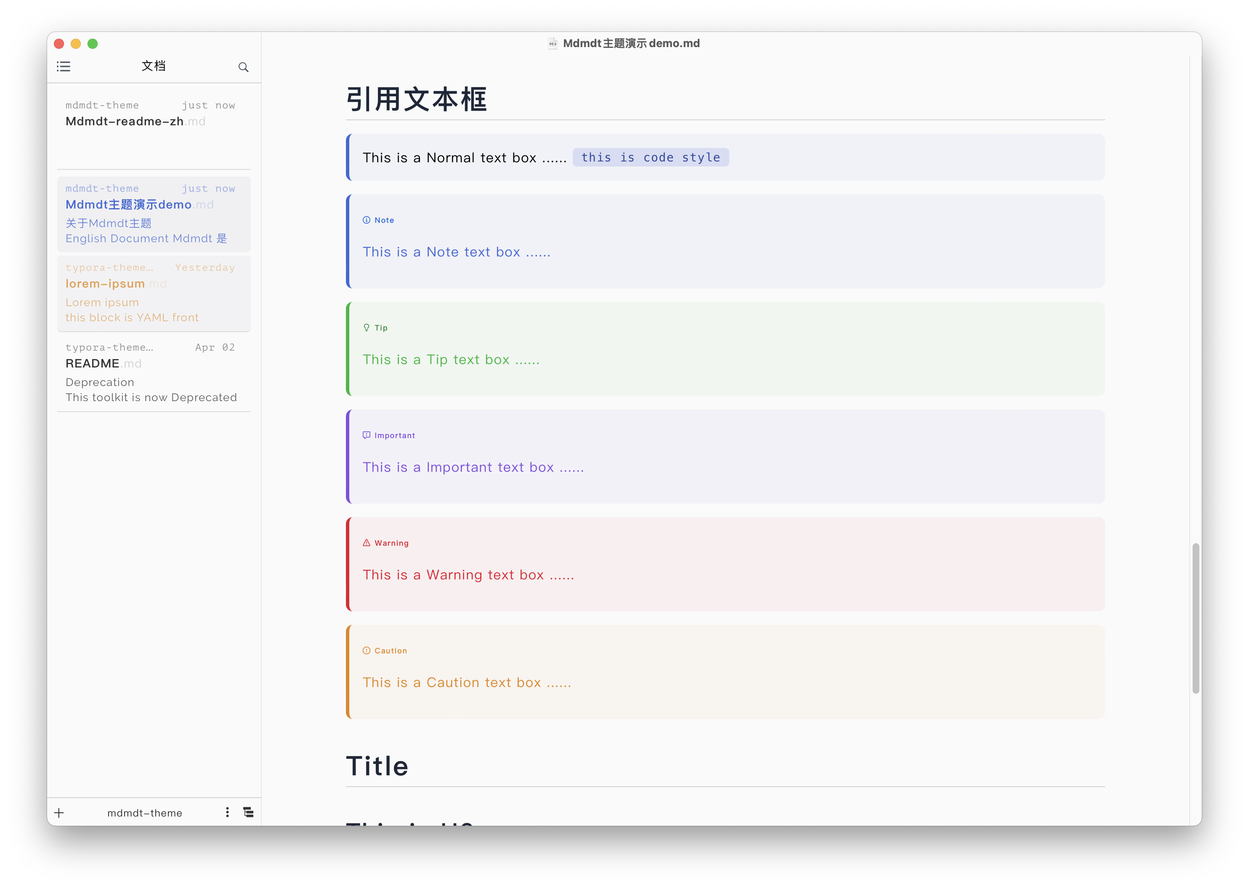The width and height of the screenshot is (1249, 888).
Task: Open the lorem-ipsum.md file
Action: coord(154,293)
